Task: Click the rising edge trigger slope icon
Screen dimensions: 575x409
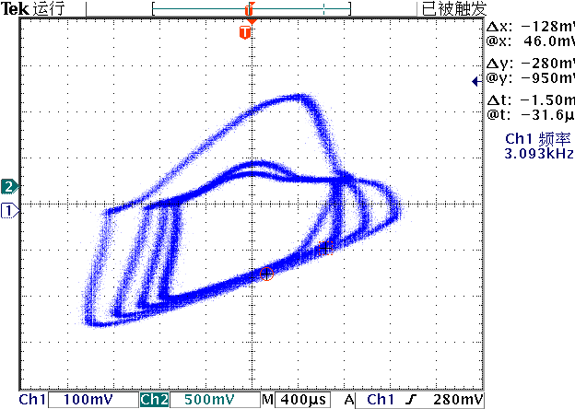Action: (x=412, y=400)
